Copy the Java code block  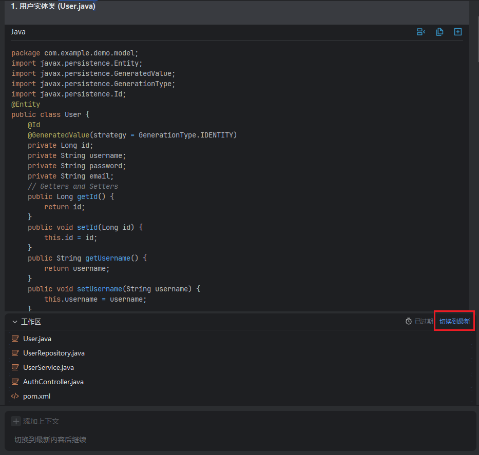(x=439, y=32)
